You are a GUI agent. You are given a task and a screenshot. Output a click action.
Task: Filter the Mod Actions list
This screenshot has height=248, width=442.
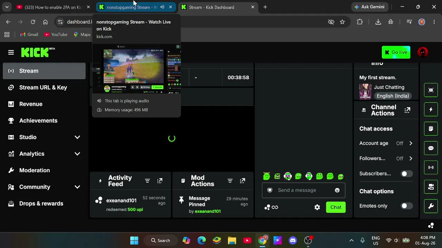[230, 181]
